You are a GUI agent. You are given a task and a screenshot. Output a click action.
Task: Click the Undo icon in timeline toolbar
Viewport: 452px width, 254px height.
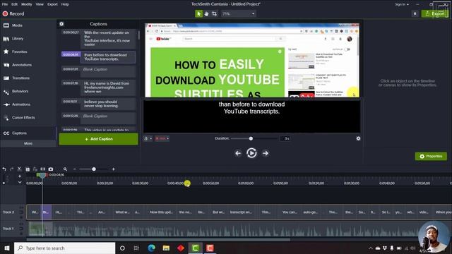(x=4, y=169)
